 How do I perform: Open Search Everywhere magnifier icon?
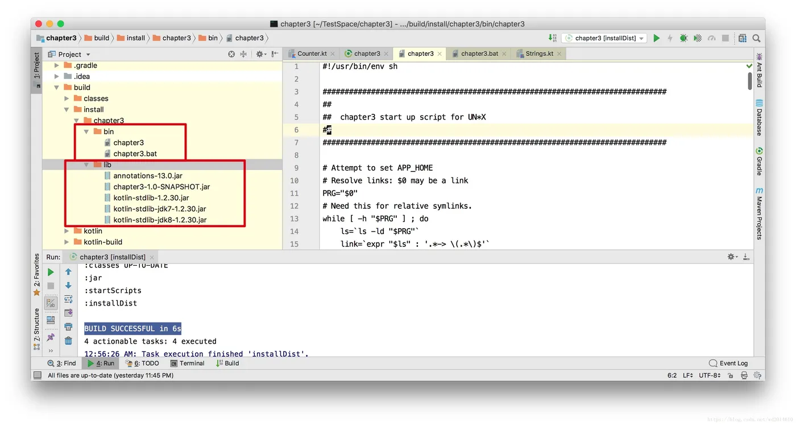pyautogui.click(x=756, y=38)
